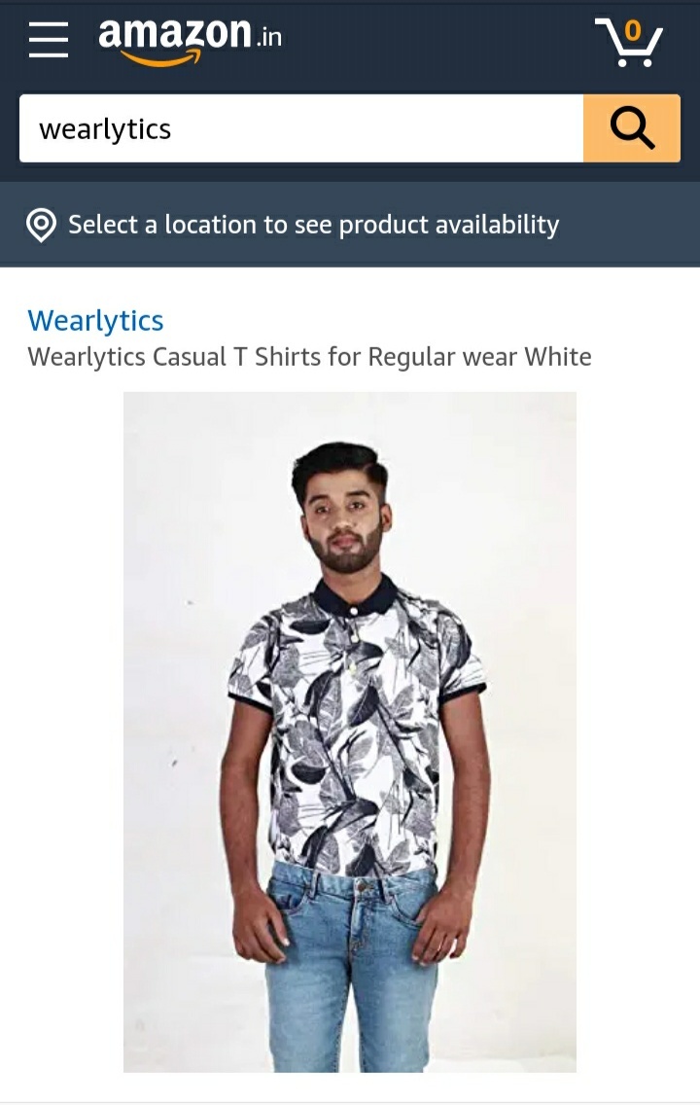The width and height of the screenshot is (700, 1105).
Task: Open the product photo of the model
Action: pyautogui.click(x=350, y=732)
